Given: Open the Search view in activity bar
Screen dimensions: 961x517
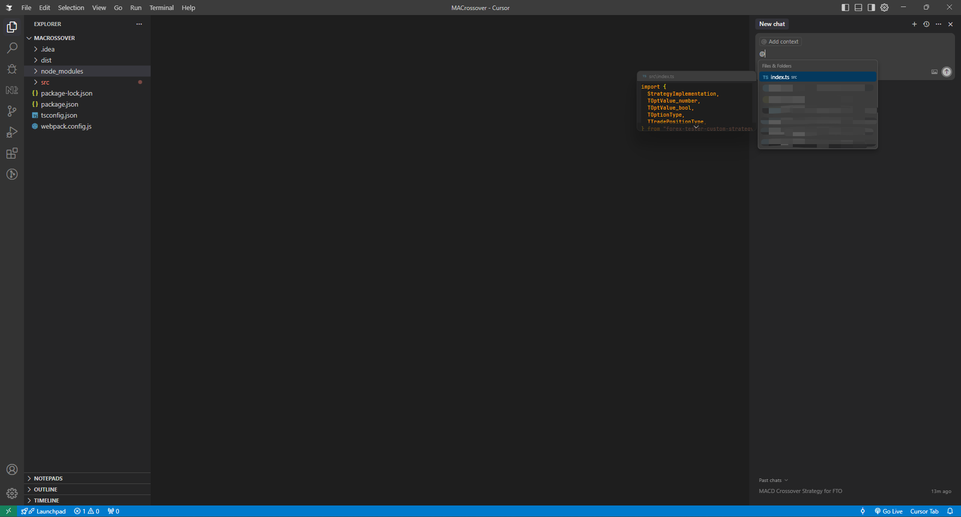Looking at the screenshot, I should tap(12, 48).
